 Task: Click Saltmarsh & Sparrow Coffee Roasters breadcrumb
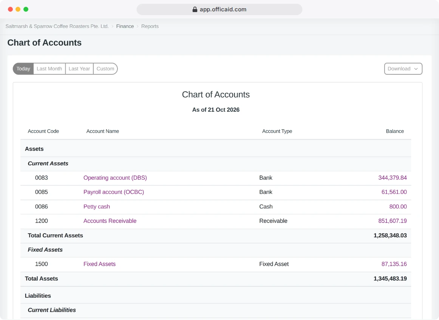(x=57, y=26)
